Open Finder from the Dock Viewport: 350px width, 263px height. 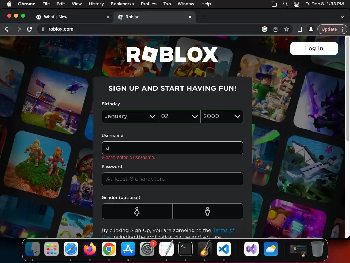[32, 249]
